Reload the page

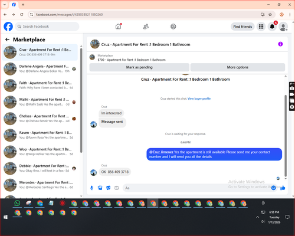[22, 14]
